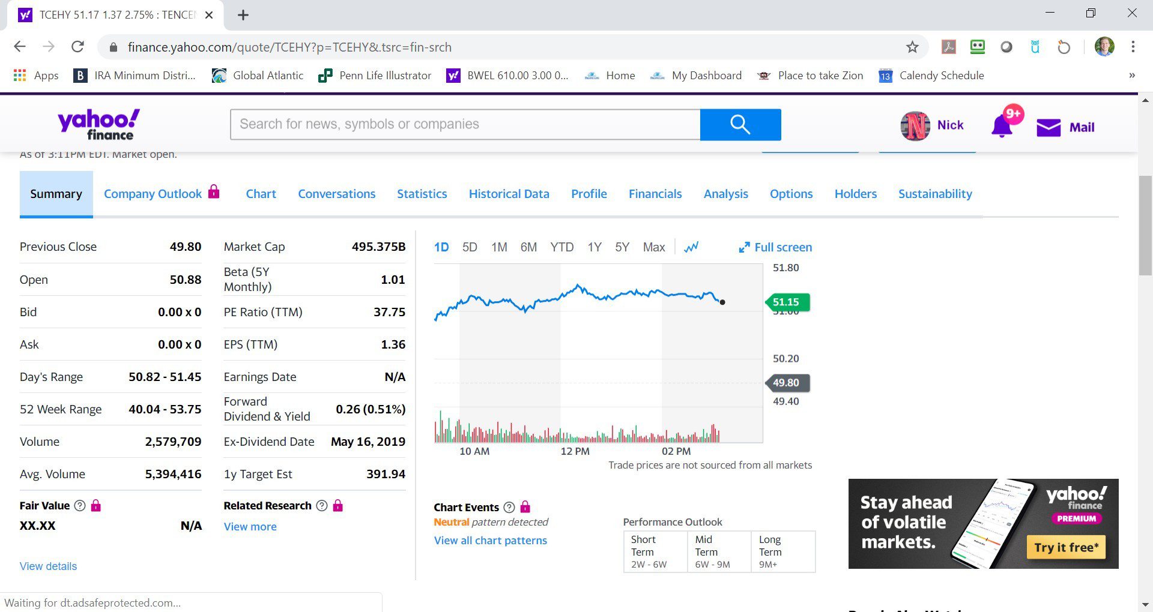Expand the hidden bookmarks overflow chevron
1153x612 pixels.
(x=1131, y=76)
